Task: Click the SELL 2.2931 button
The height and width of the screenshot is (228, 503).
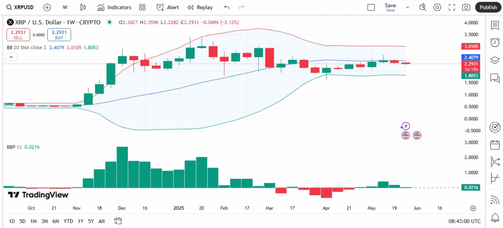Action: point(18,35)
